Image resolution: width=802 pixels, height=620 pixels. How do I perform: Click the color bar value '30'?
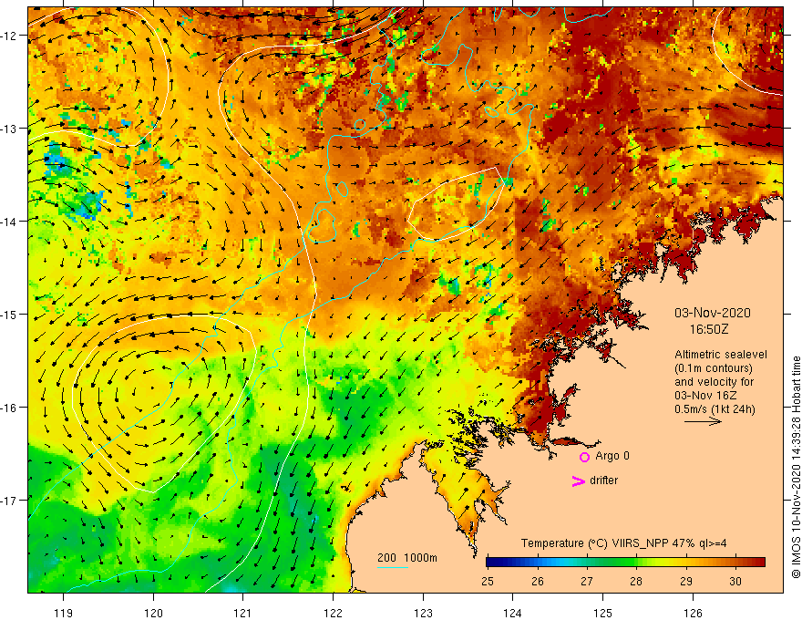click(735, 581)
